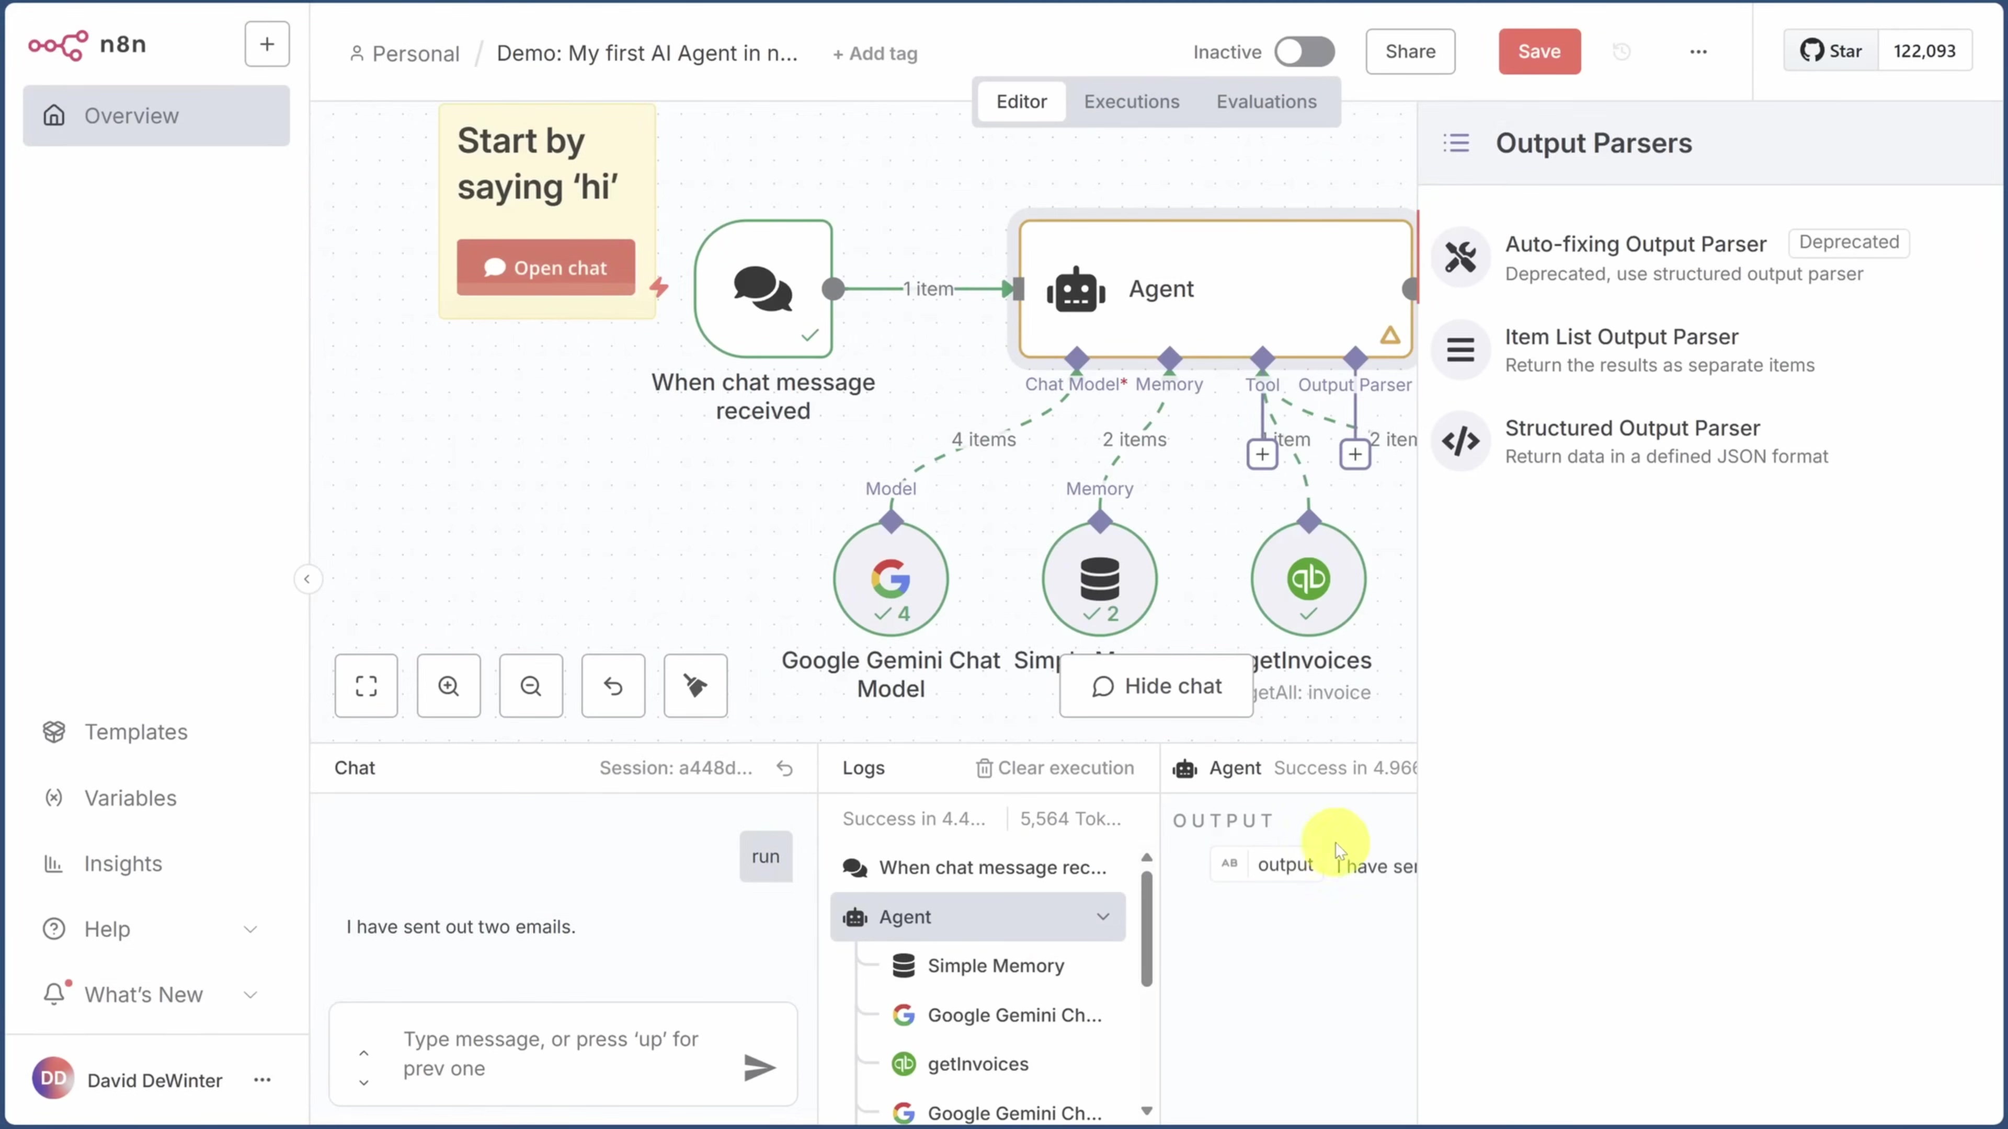Screen dimensions: 2008x1129
Task: Open the Overview page
Action: coord(156,116)
